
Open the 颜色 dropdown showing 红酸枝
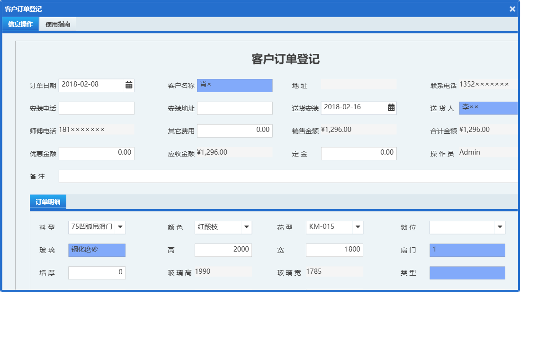(247, 227)
